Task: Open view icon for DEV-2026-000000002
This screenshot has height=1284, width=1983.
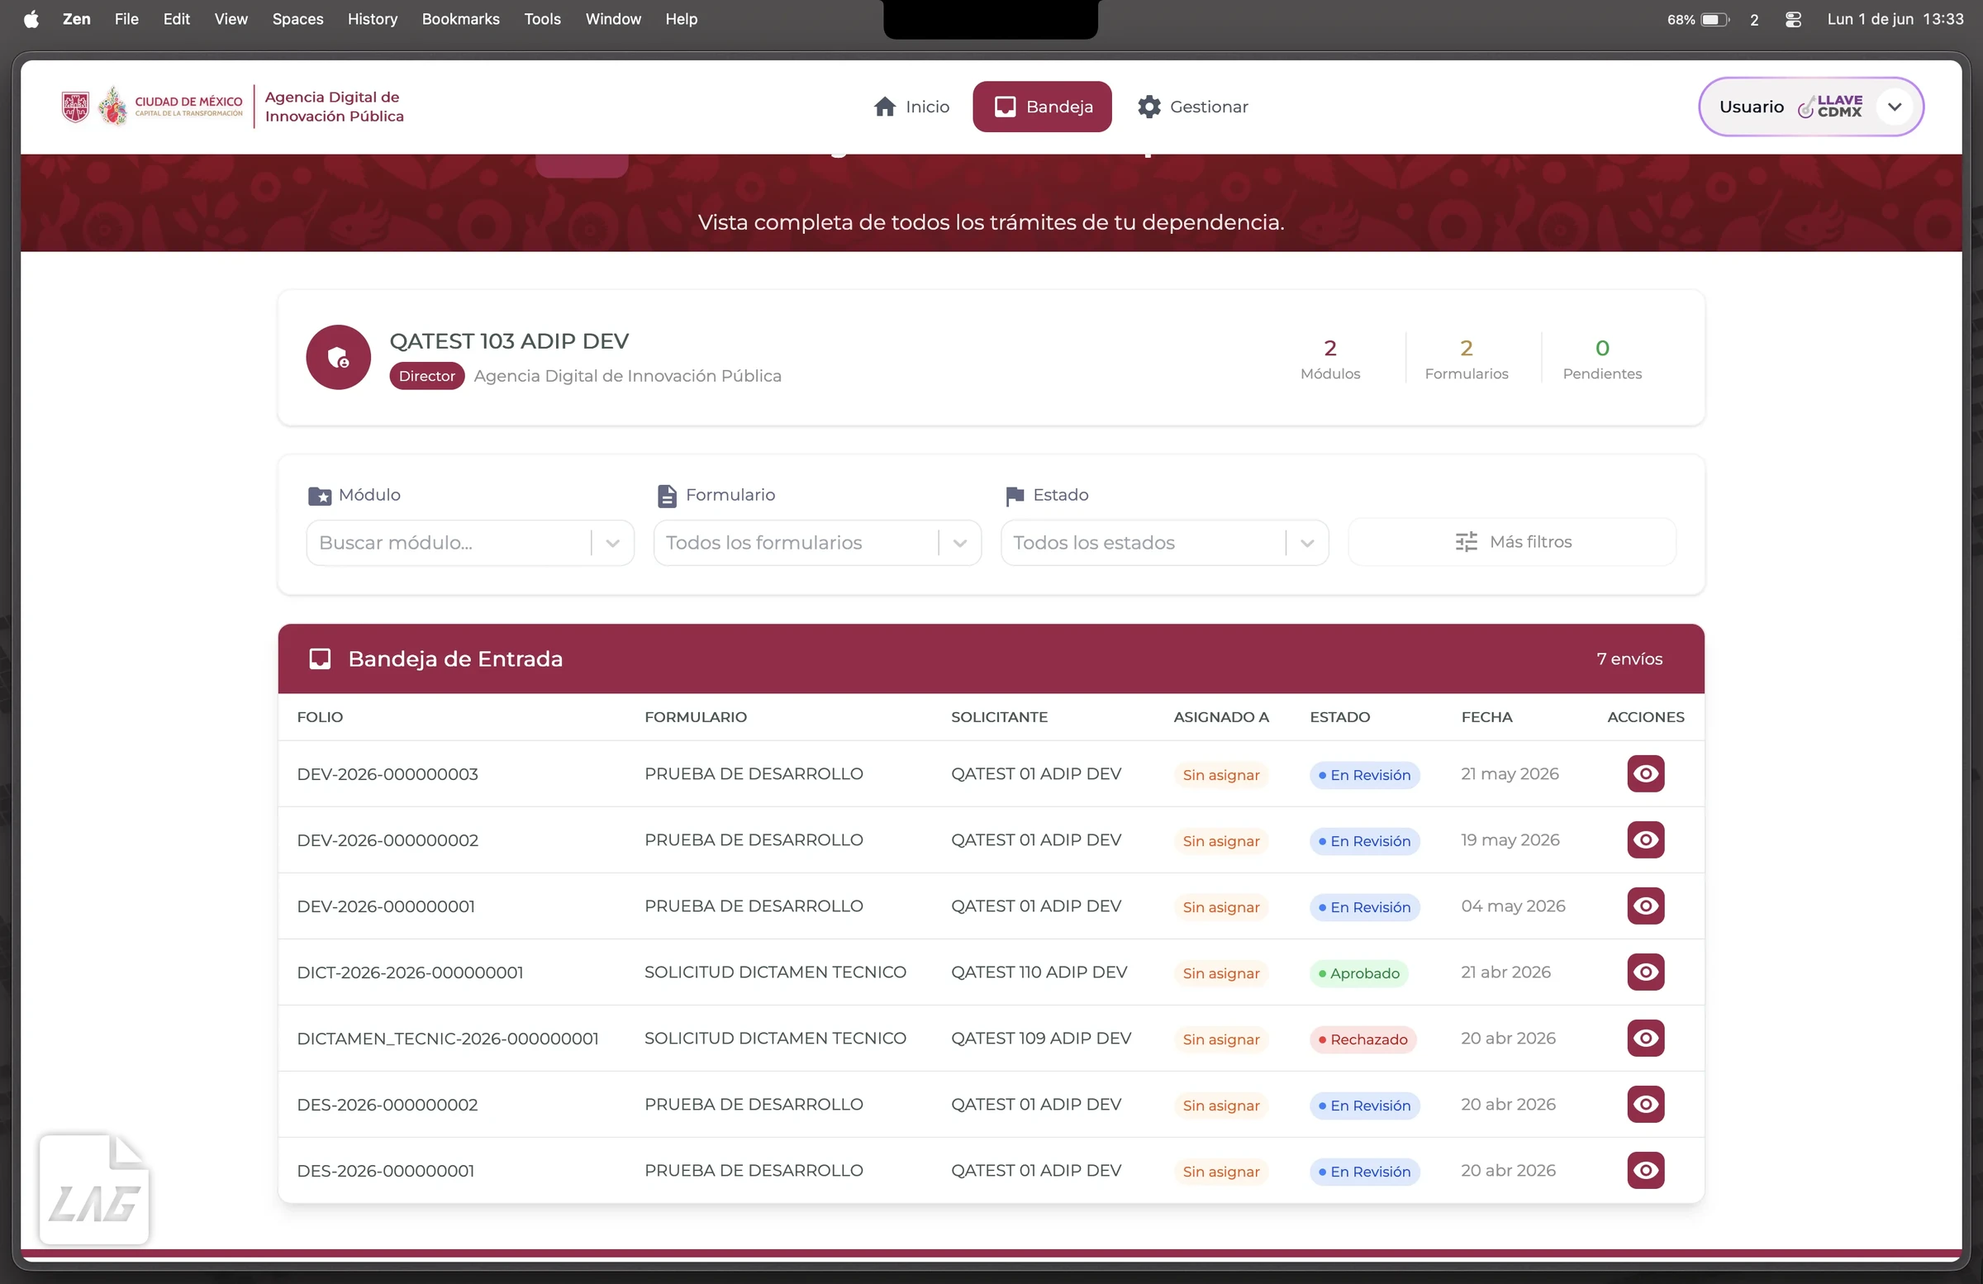Action: coord(1645,839)
